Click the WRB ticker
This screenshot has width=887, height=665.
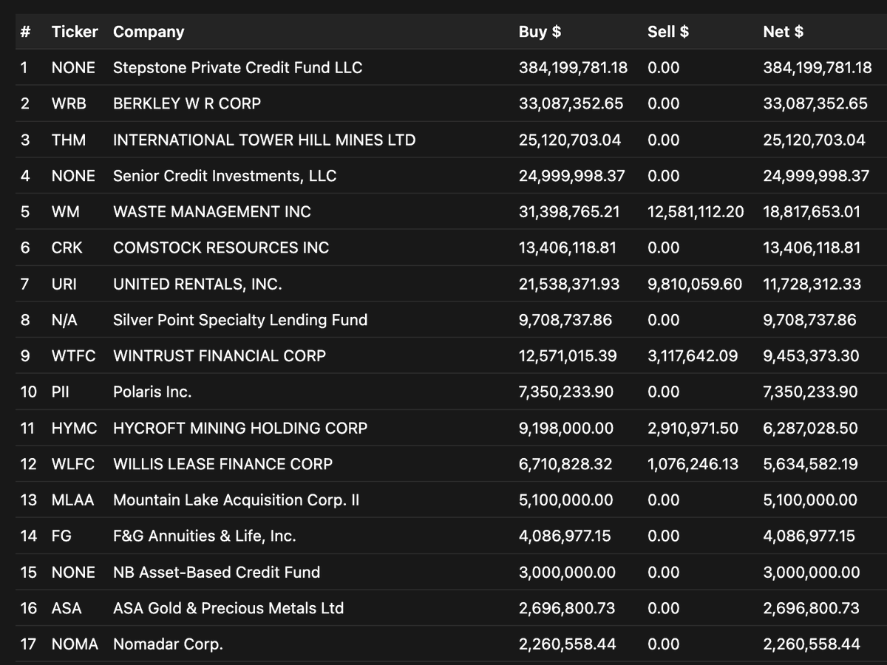point(69,104)
